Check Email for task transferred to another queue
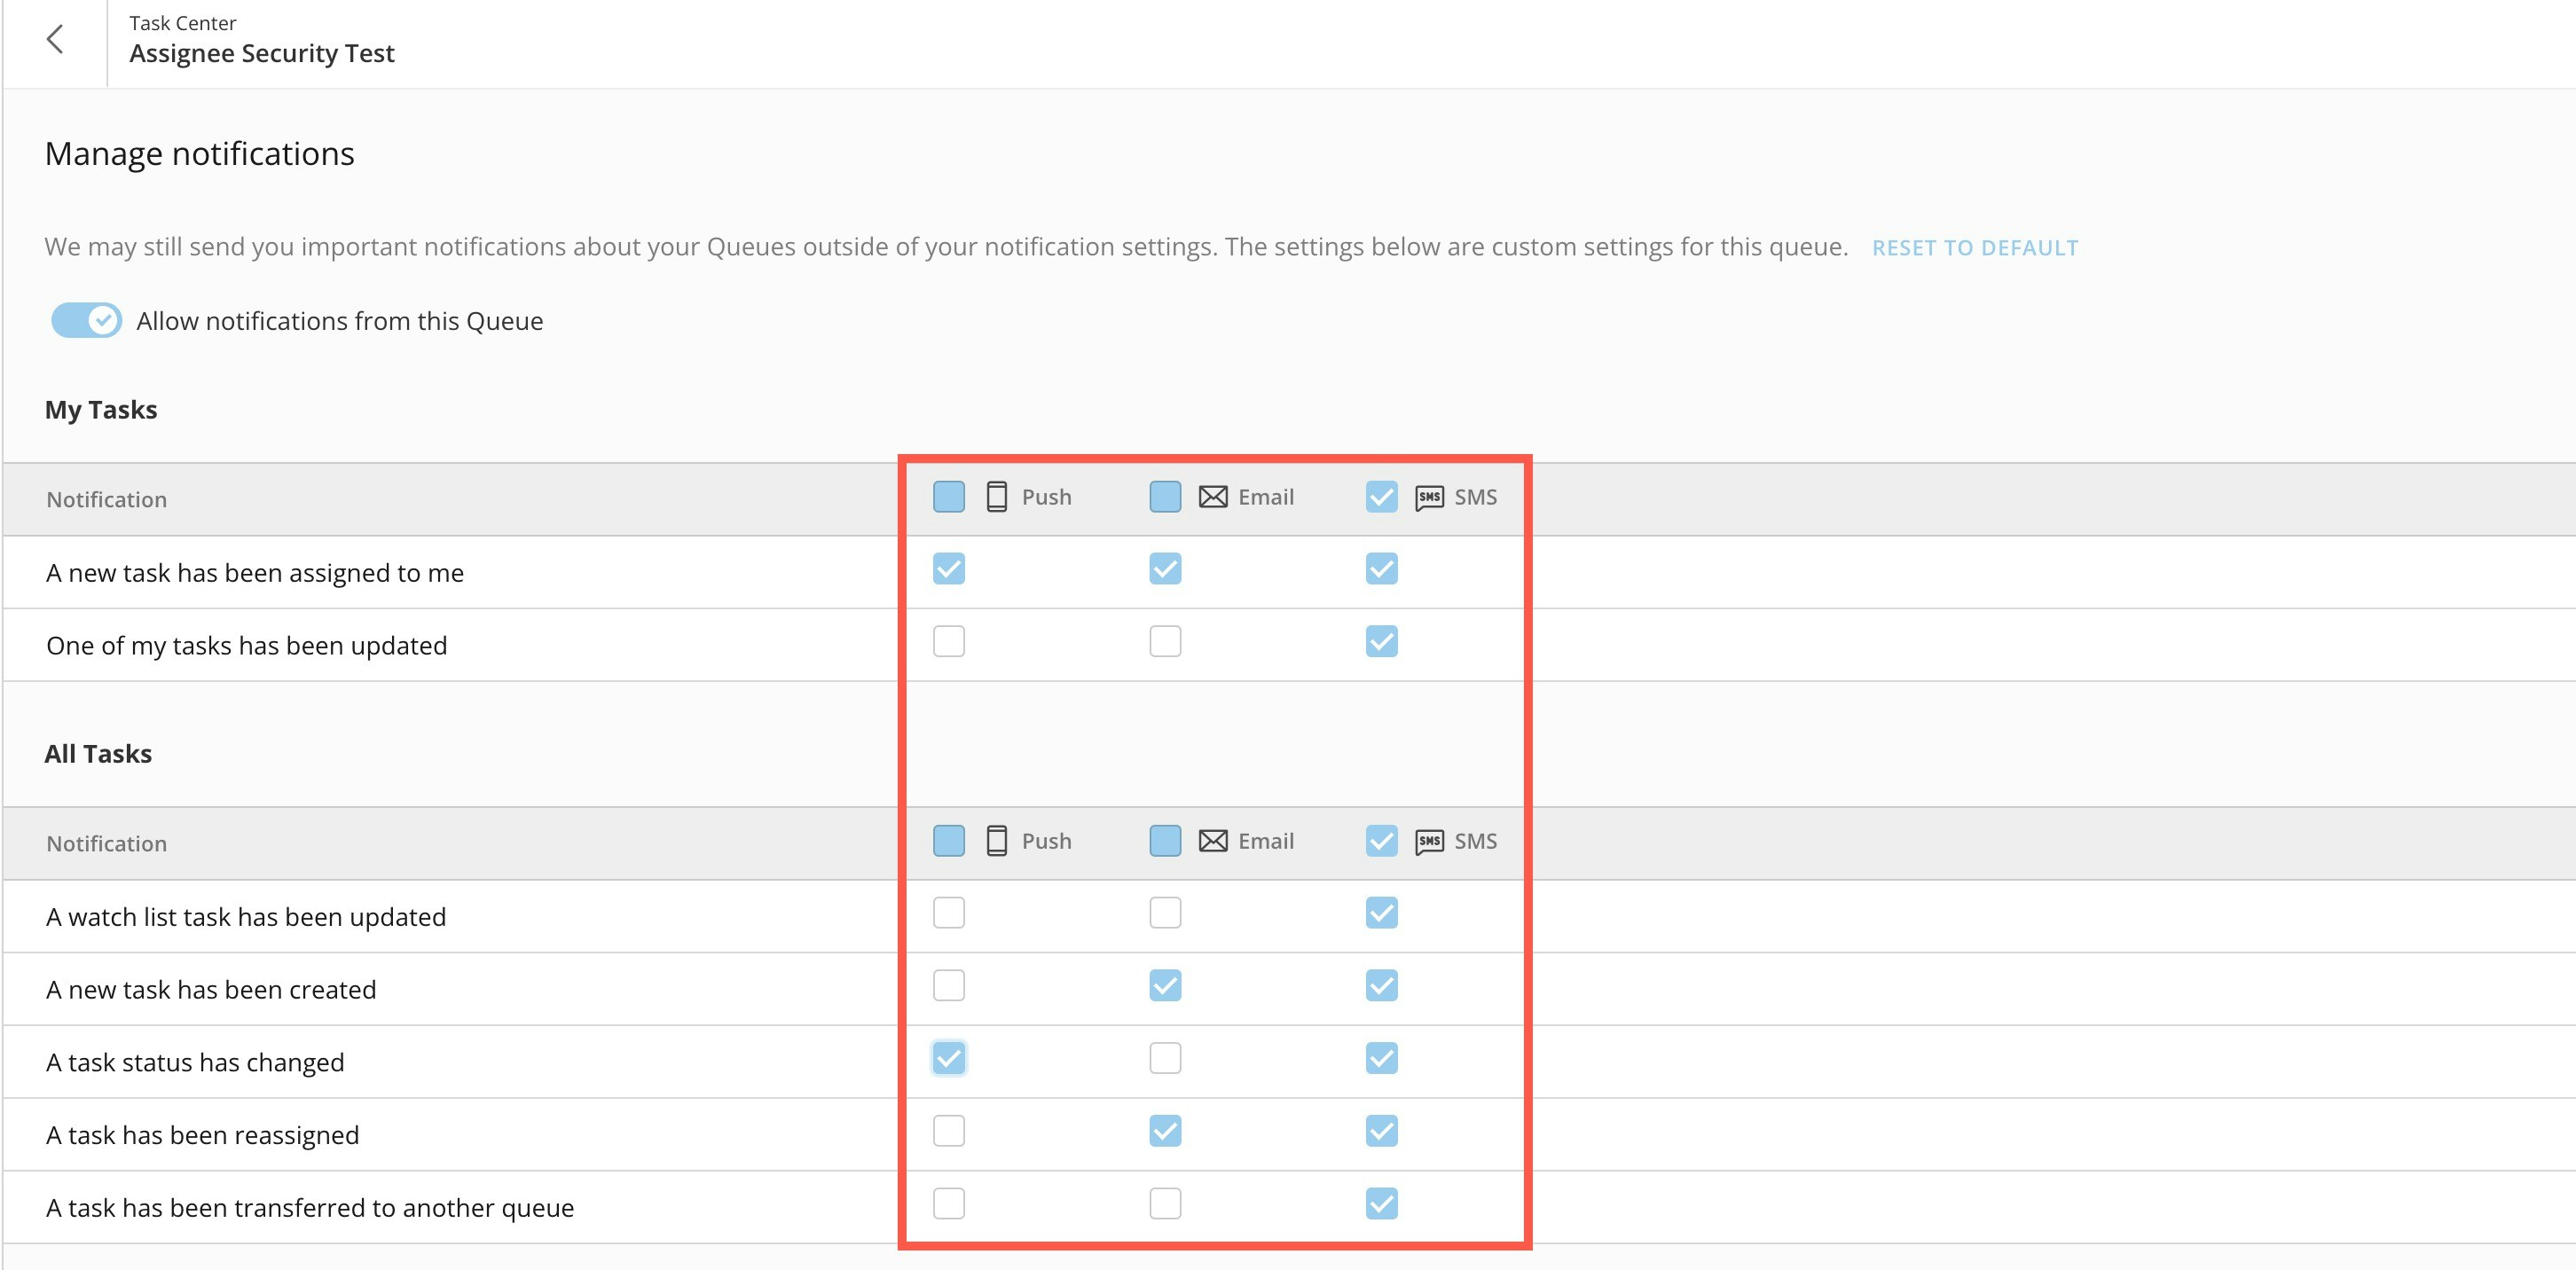 point(1165,1203)
